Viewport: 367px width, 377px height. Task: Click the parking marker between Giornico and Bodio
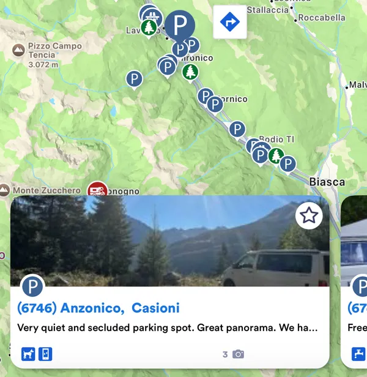point(237,130)
